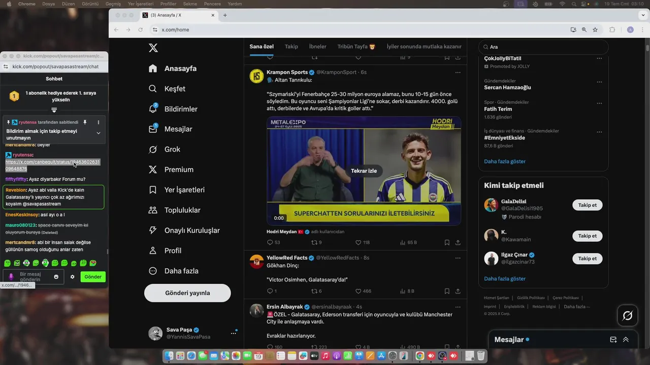The width and height of the screenshot is (650, 365).
Task: Click the Ara search field
Action: (543, 47)
